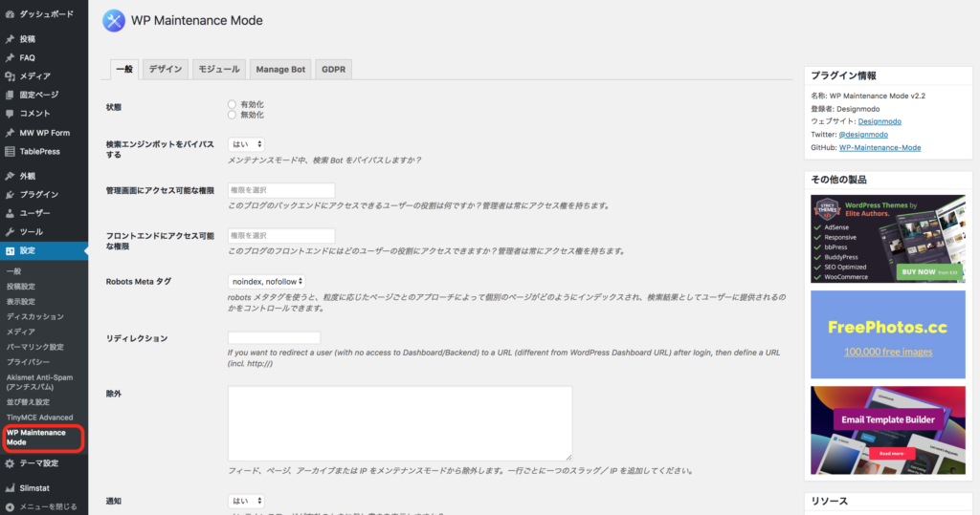
Task: Click the リディレクション URL input field
Action: [x=274, y=338]
